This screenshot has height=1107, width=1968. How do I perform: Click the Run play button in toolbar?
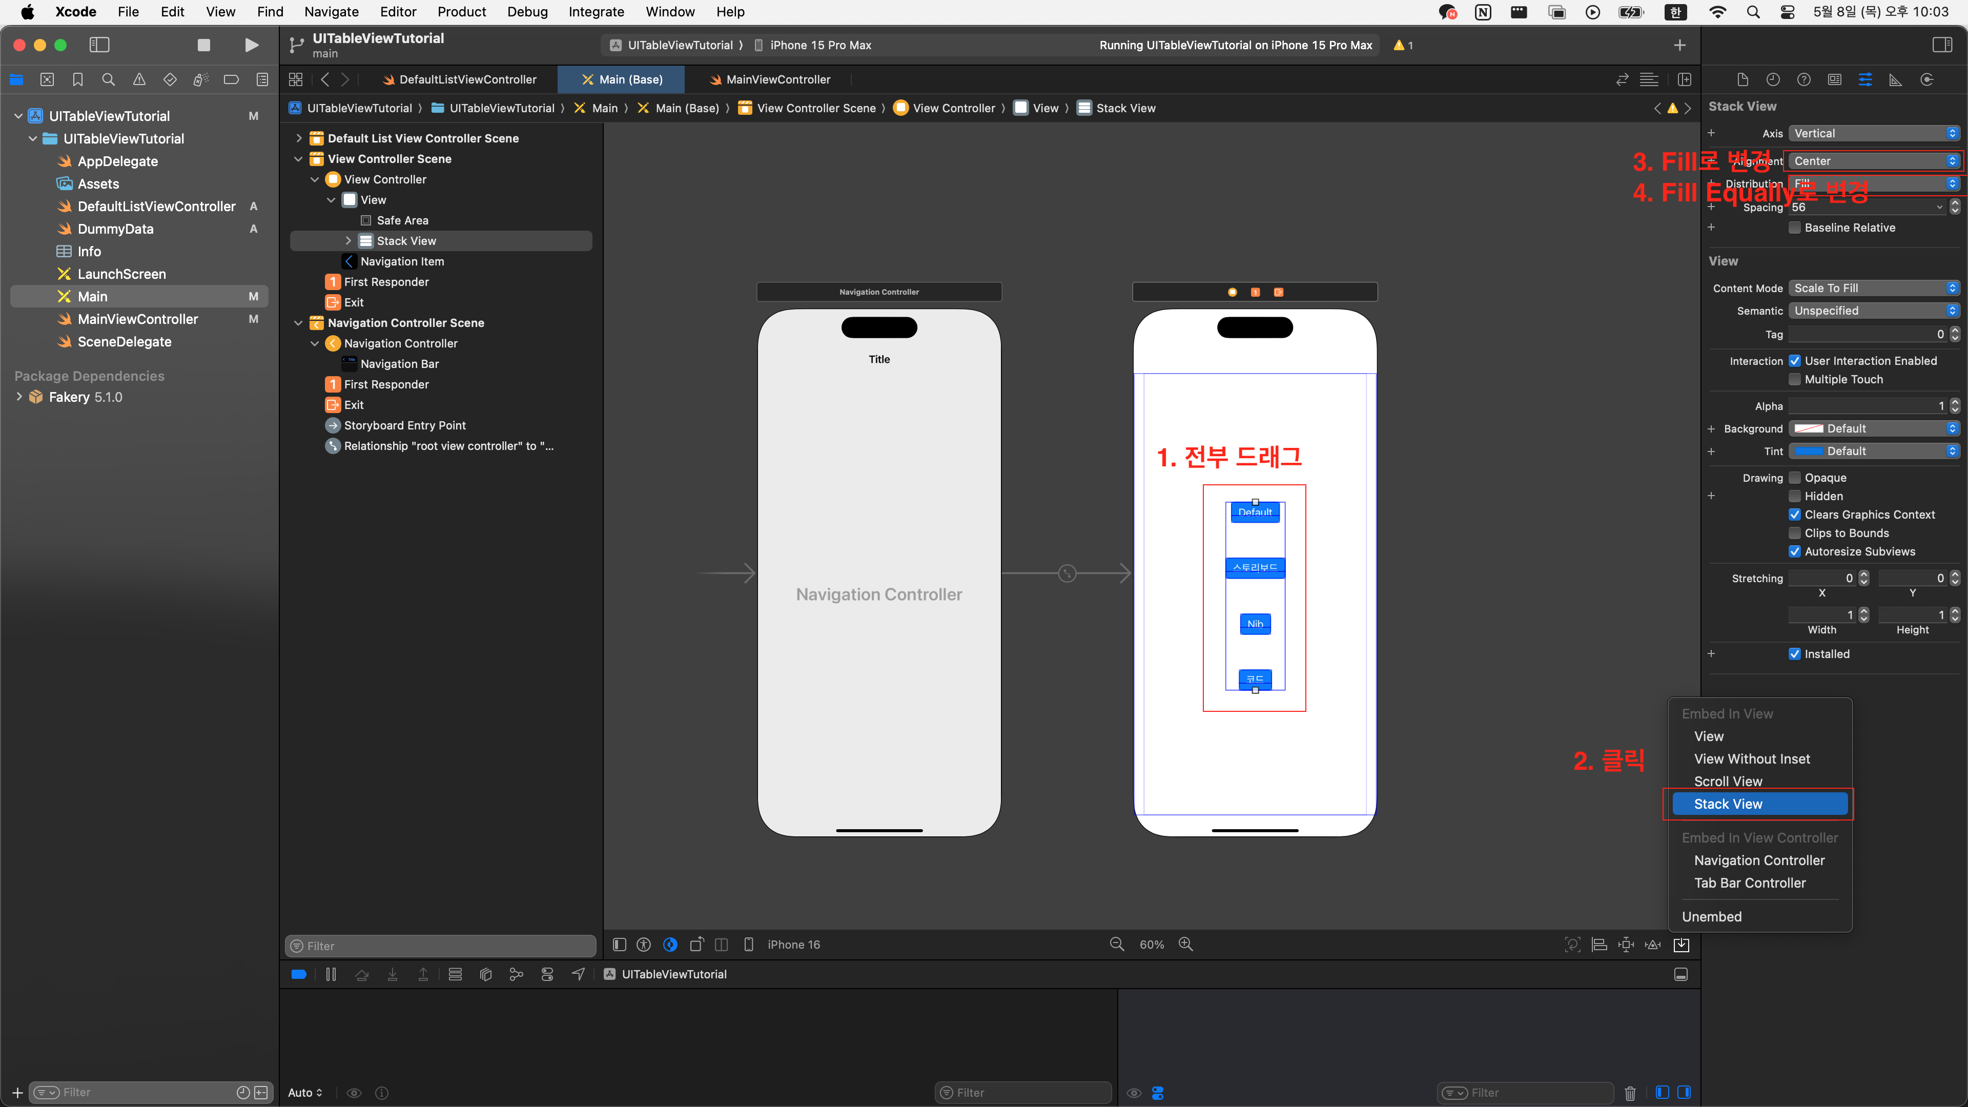(251, 45)
